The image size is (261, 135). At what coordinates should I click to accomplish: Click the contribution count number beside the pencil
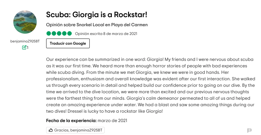(28, 48)
